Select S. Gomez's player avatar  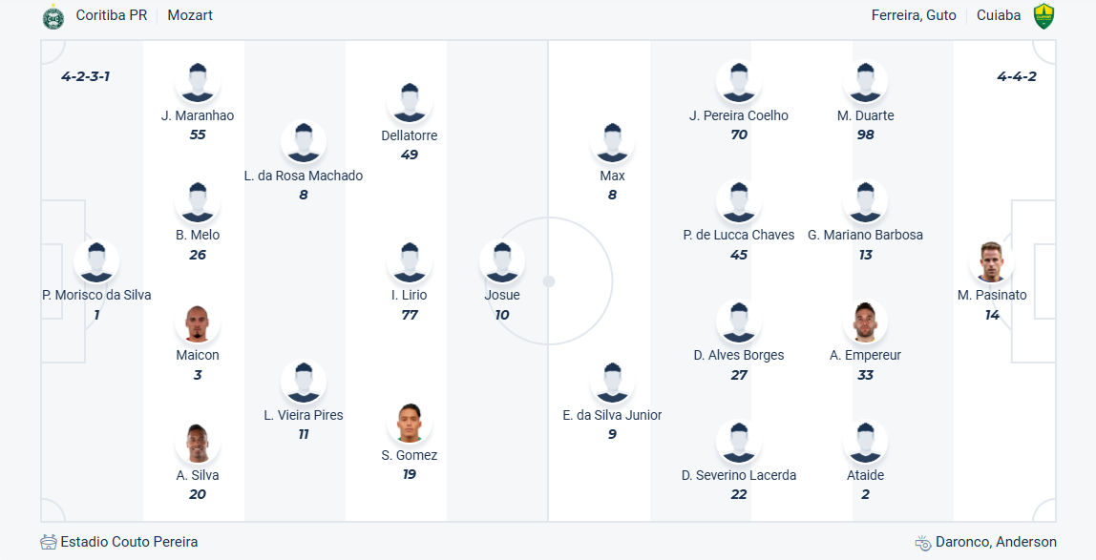coord(410,425)
